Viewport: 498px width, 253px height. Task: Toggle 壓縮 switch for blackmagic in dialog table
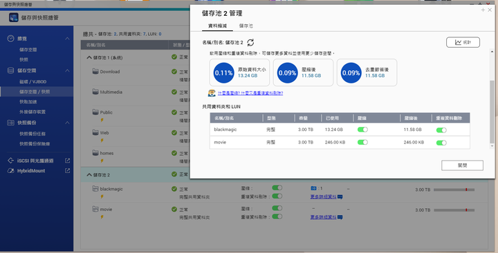[x=362, y=130]
